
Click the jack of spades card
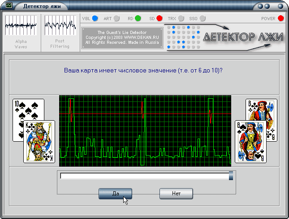click(250, 142)
